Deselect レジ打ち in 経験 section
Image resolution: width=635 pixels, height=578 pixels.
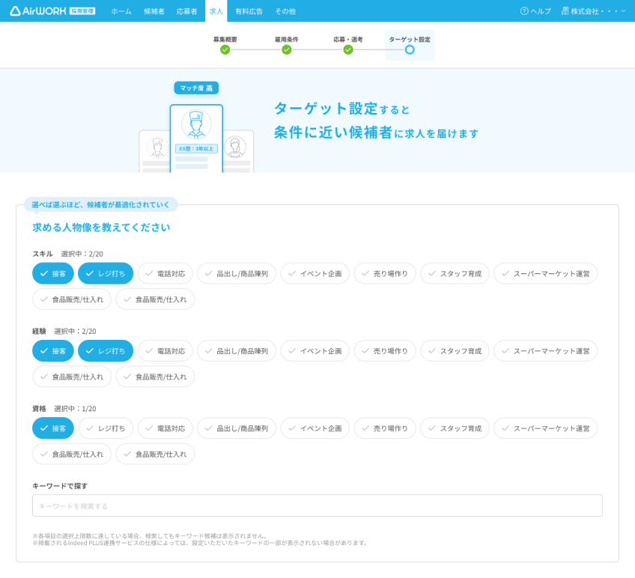click(106, 351)
